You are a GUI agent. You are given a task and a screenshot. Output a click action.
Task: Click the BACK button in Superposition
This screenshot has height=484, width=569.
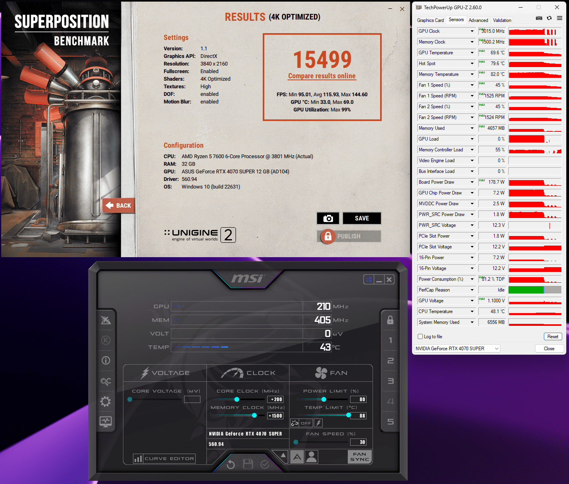pyautogui.click(x=119, y=206)
